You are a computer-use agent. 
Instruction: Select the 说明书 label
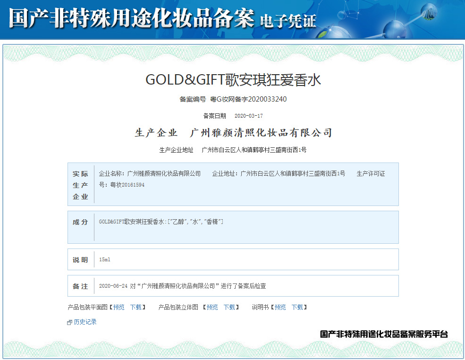click(260, 307)
